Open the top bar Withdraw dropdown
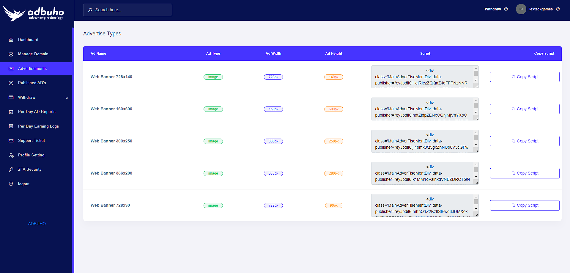570x273 pixels. [x=496, y=9]
